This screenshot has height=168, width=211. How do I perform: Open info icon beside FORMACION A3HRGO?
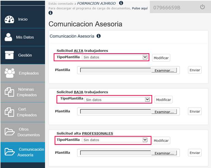tap(121, 3)
